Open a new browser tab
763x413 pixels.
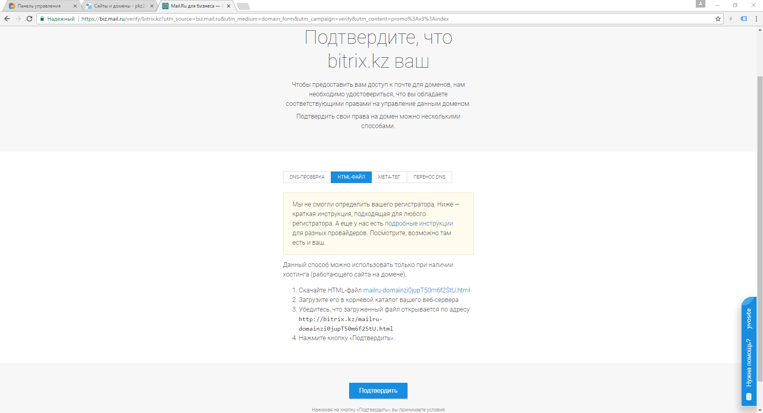[x=243, y=6]
